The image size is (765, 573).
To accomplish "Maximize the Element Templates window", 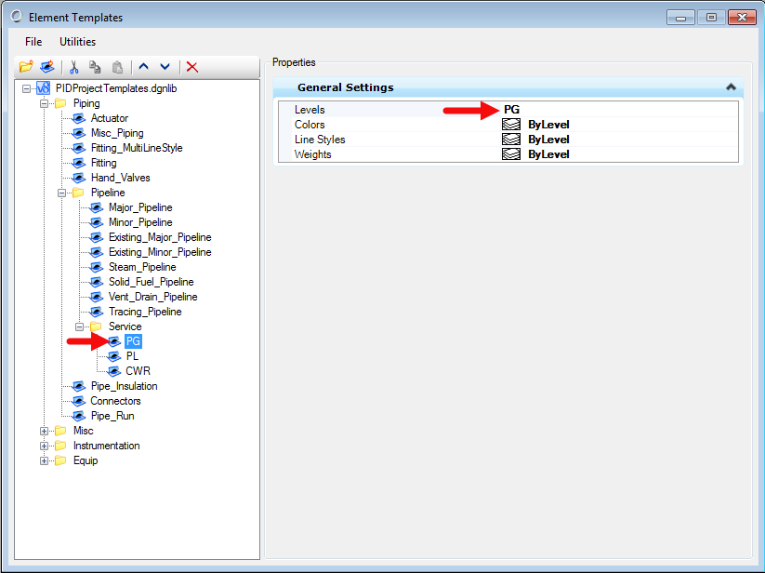I will point(711,18).
